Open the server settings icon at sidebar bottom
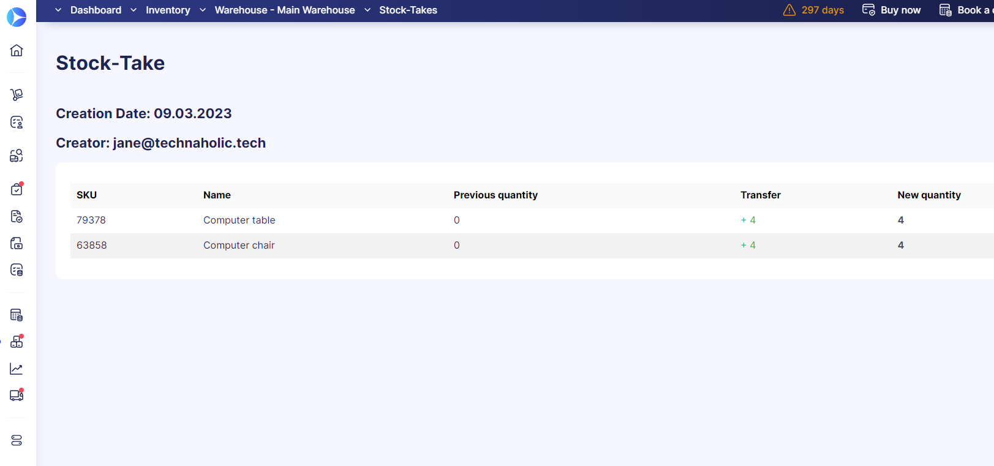Screen dimensions: 994x466 pyautogui.click(x=17, y=440)
